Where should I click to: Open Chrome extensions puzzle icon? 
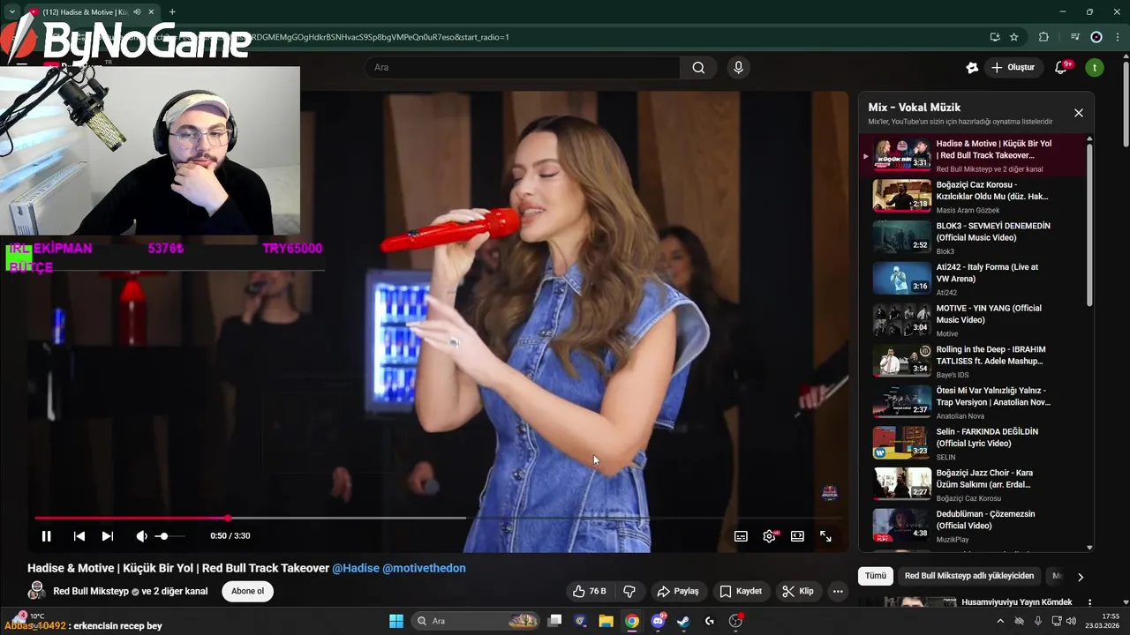coord(1044,37)
